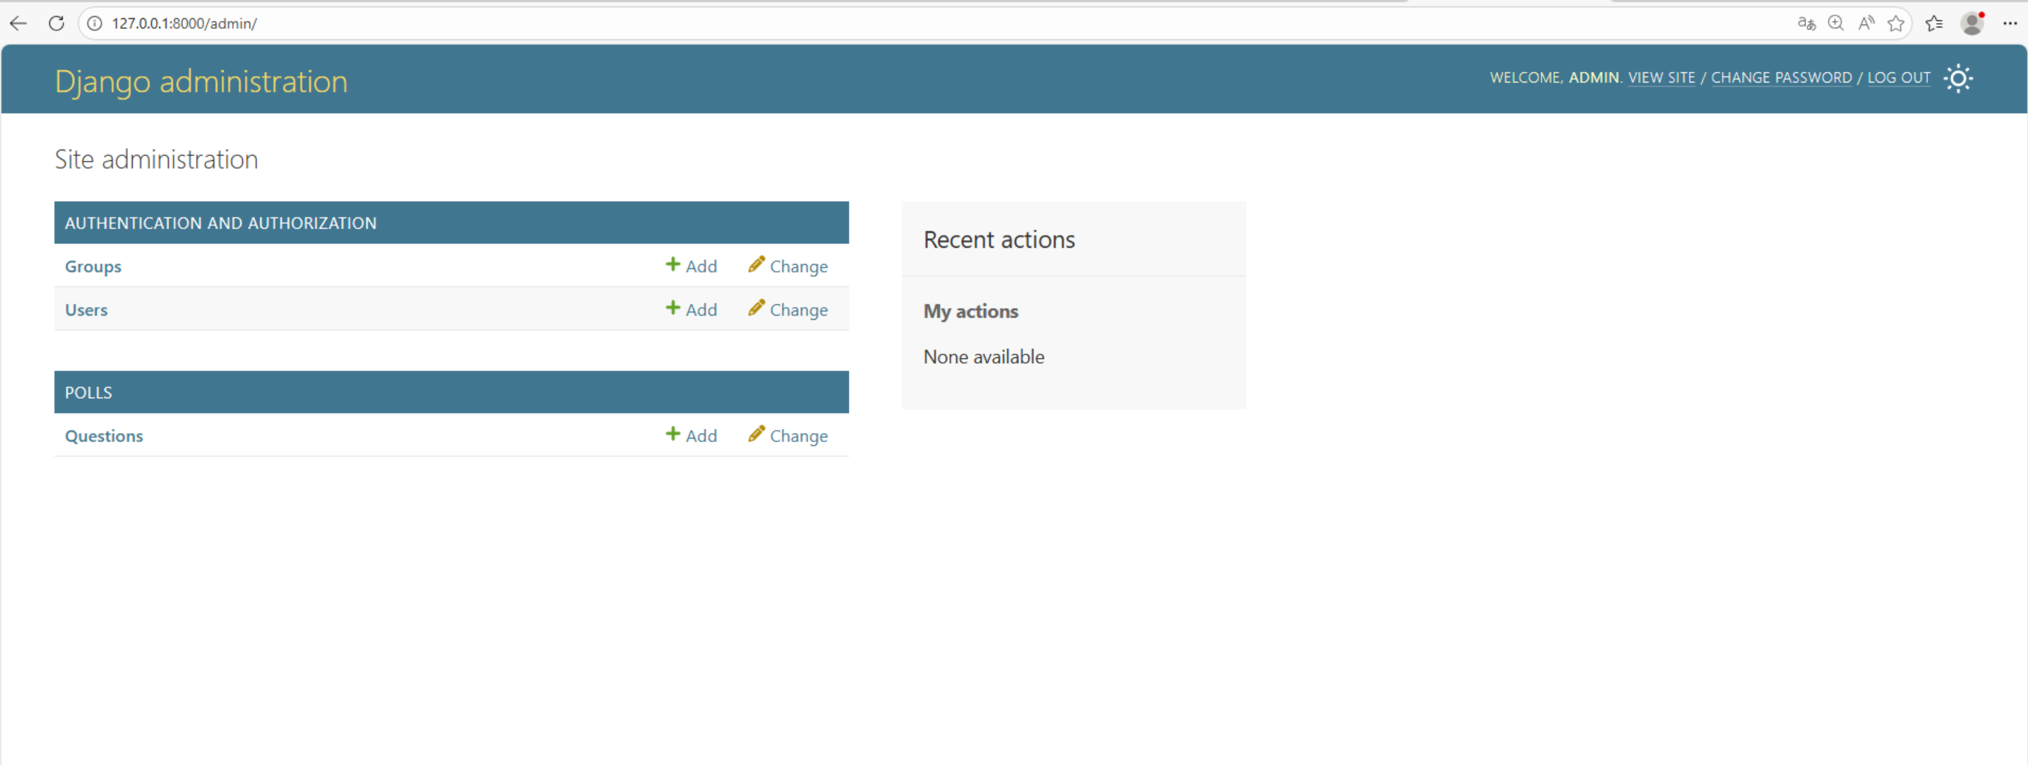Click the View Site link

pos(1661,78)
